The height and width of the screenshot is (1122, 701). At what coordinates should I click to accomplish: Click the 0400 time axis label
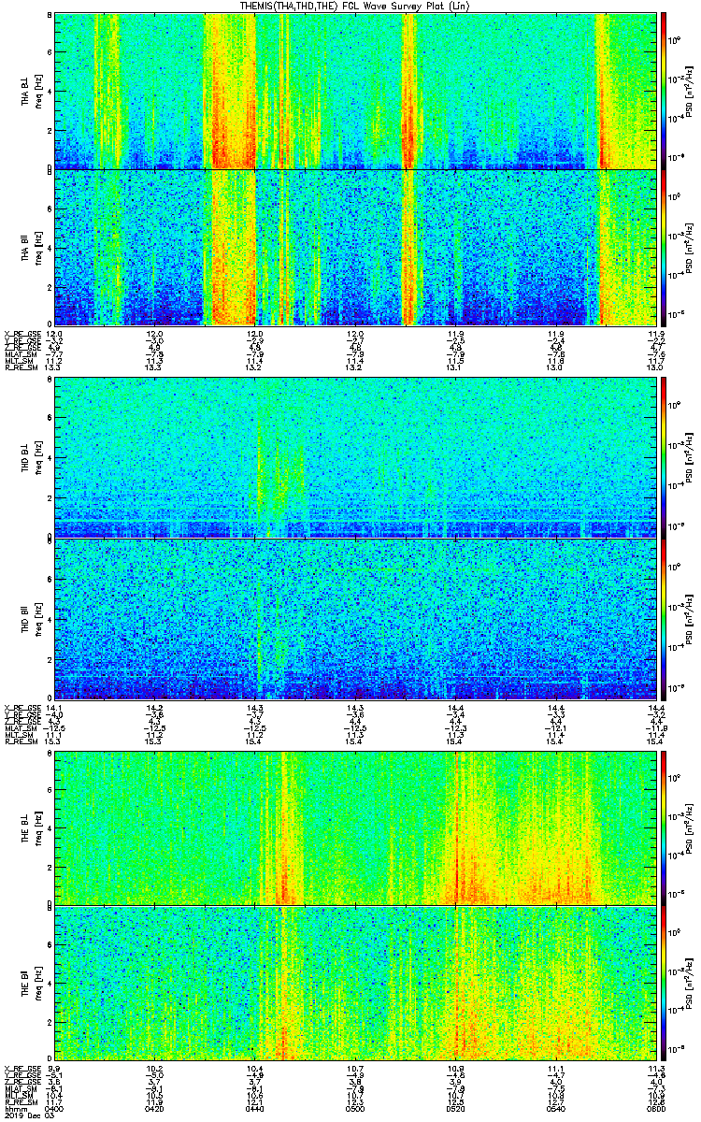[55, 1107]
